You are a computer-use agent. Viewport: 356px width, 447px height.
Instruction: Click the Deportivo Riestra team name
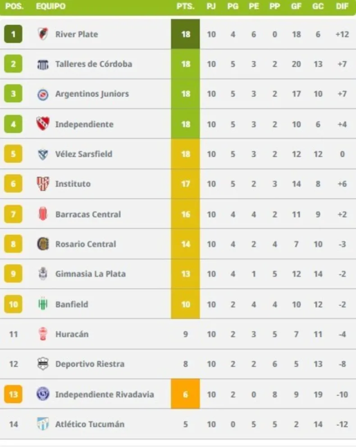(x=90, y=364)
